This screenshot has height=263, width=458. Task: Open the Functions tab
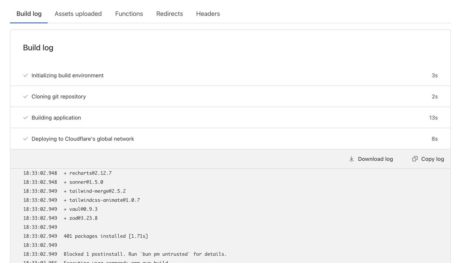129,14
